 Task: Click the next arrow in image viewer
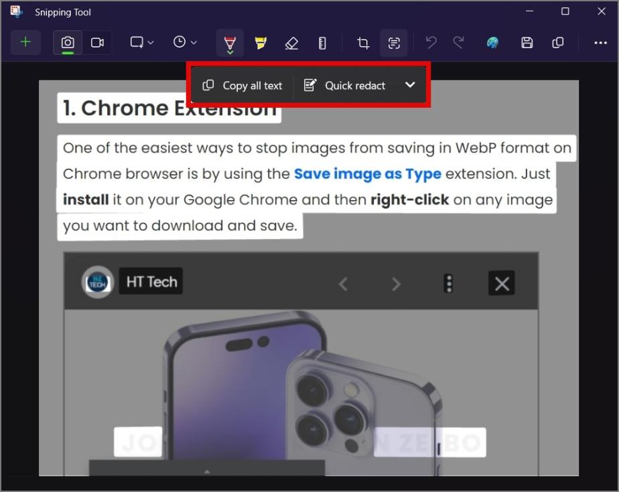(396, 284)
